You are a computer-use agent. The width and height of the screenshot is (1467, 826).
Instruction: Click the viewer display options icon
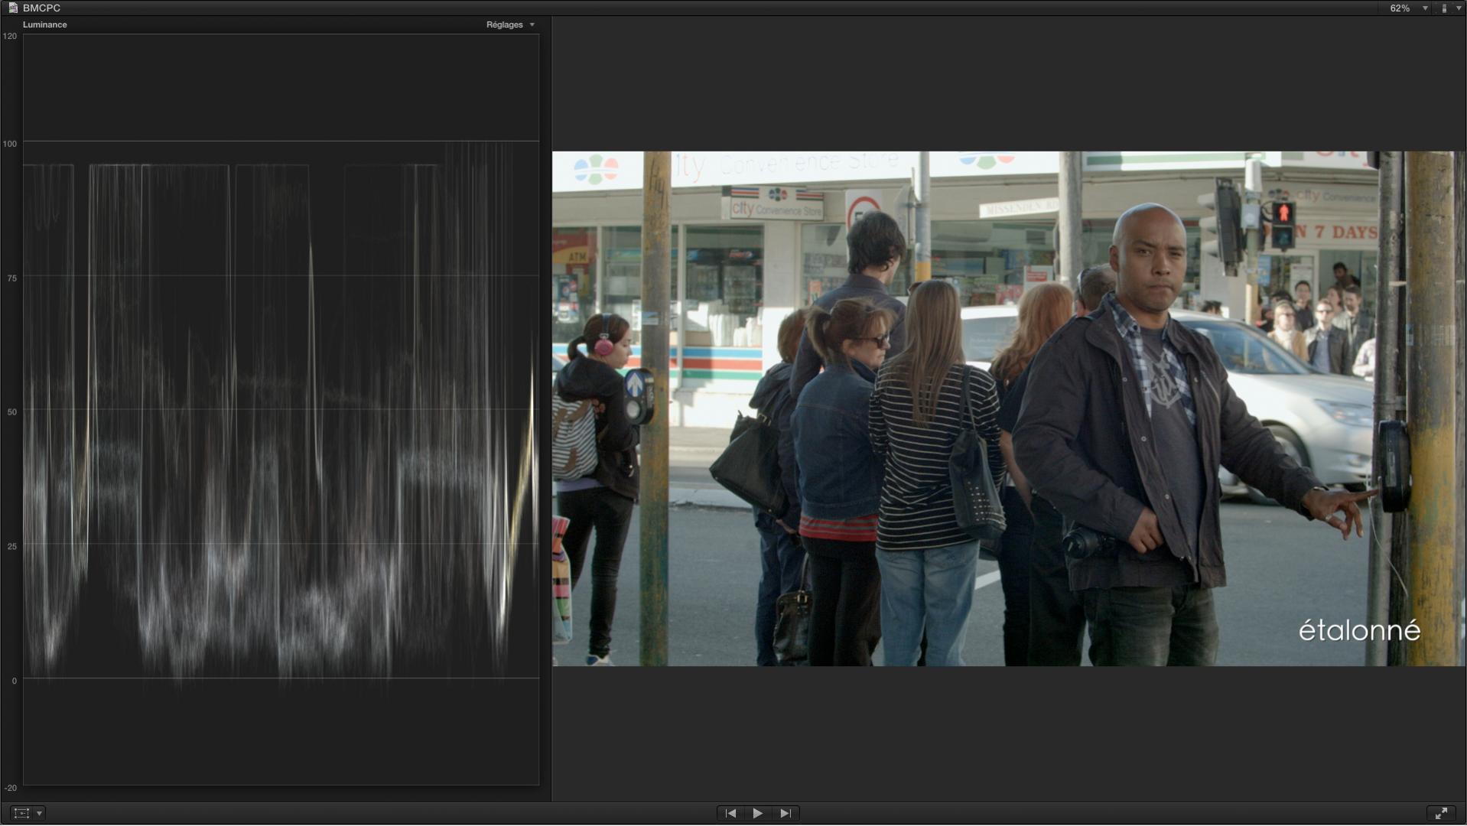[x=1444, y=8]
